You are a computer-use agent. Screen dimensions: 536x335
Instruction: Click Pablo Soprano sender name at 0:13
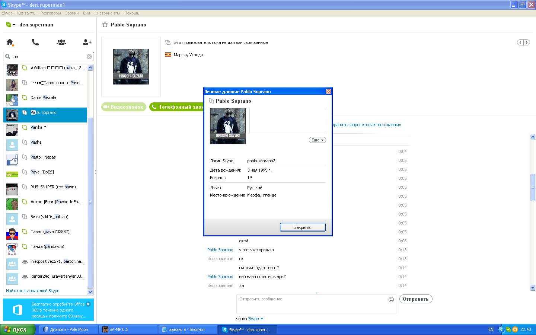click(x=220, y=250)
